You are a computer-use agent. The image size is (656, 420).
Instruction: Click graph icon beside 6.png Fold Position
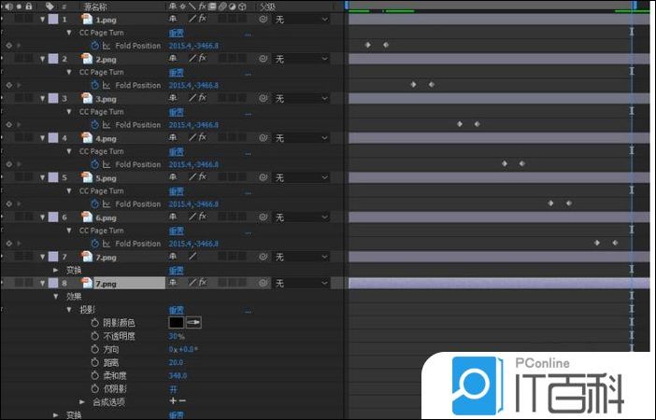coord(107,244)
